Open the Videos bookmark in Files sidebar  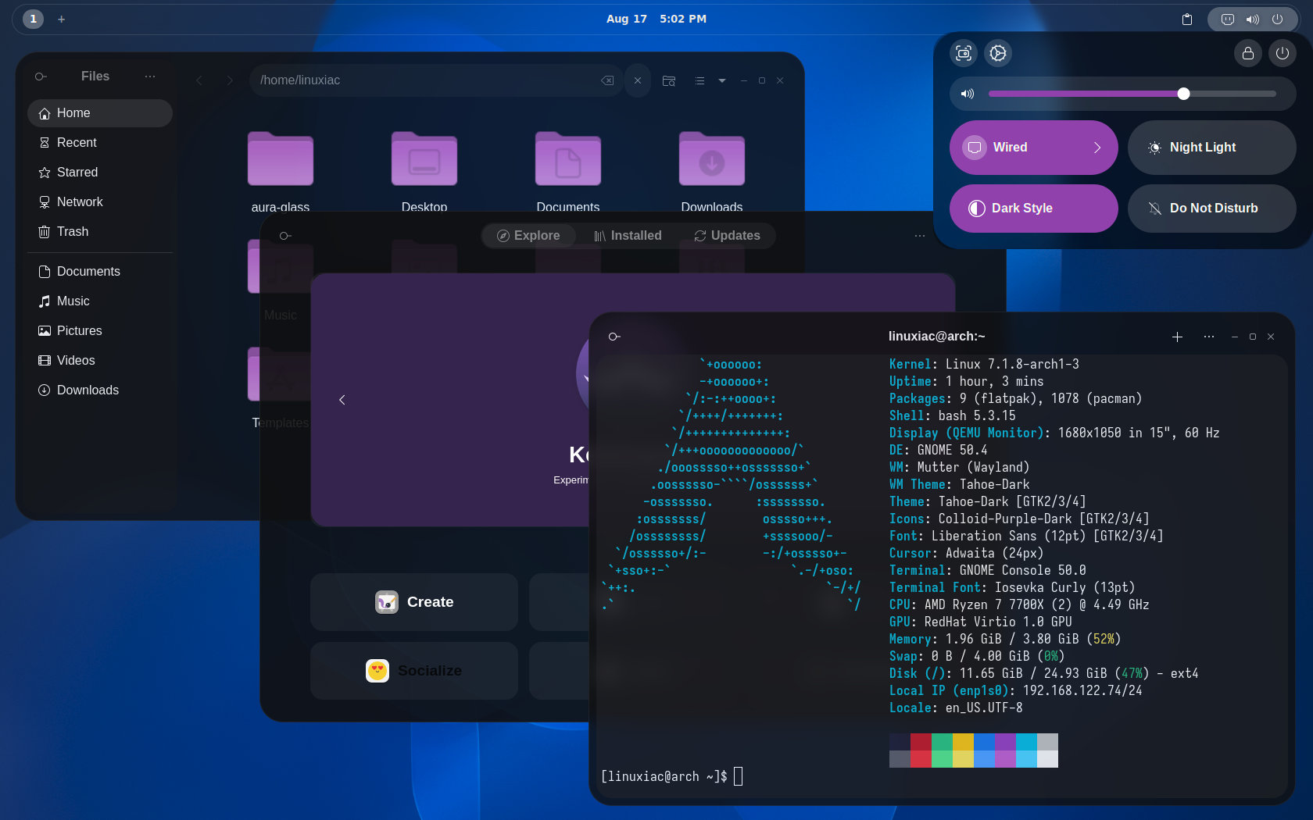100,361
